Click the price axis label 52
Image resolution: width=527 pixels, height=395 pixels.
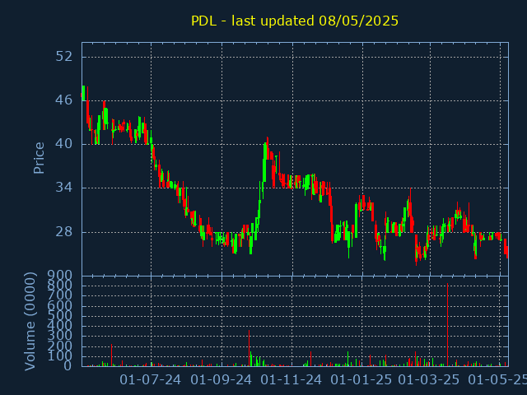64,57
